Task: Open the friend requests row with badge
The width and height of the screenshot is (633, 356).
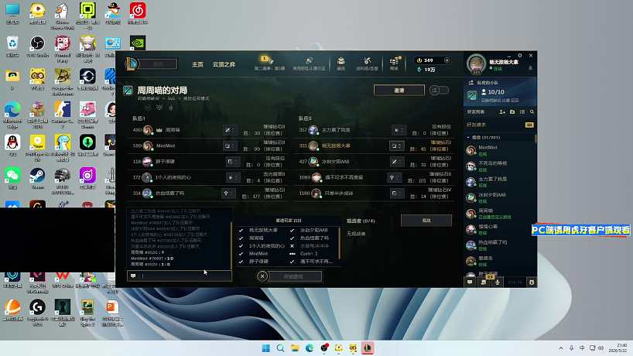Action: (500, 125)
